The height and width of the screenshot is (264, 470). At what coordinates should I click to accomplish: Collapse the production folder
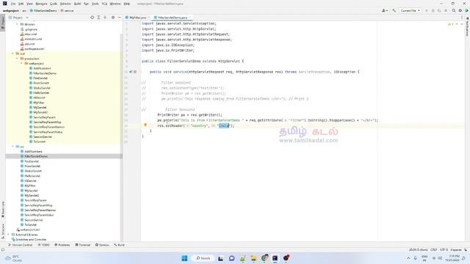[x=18, y=59]
